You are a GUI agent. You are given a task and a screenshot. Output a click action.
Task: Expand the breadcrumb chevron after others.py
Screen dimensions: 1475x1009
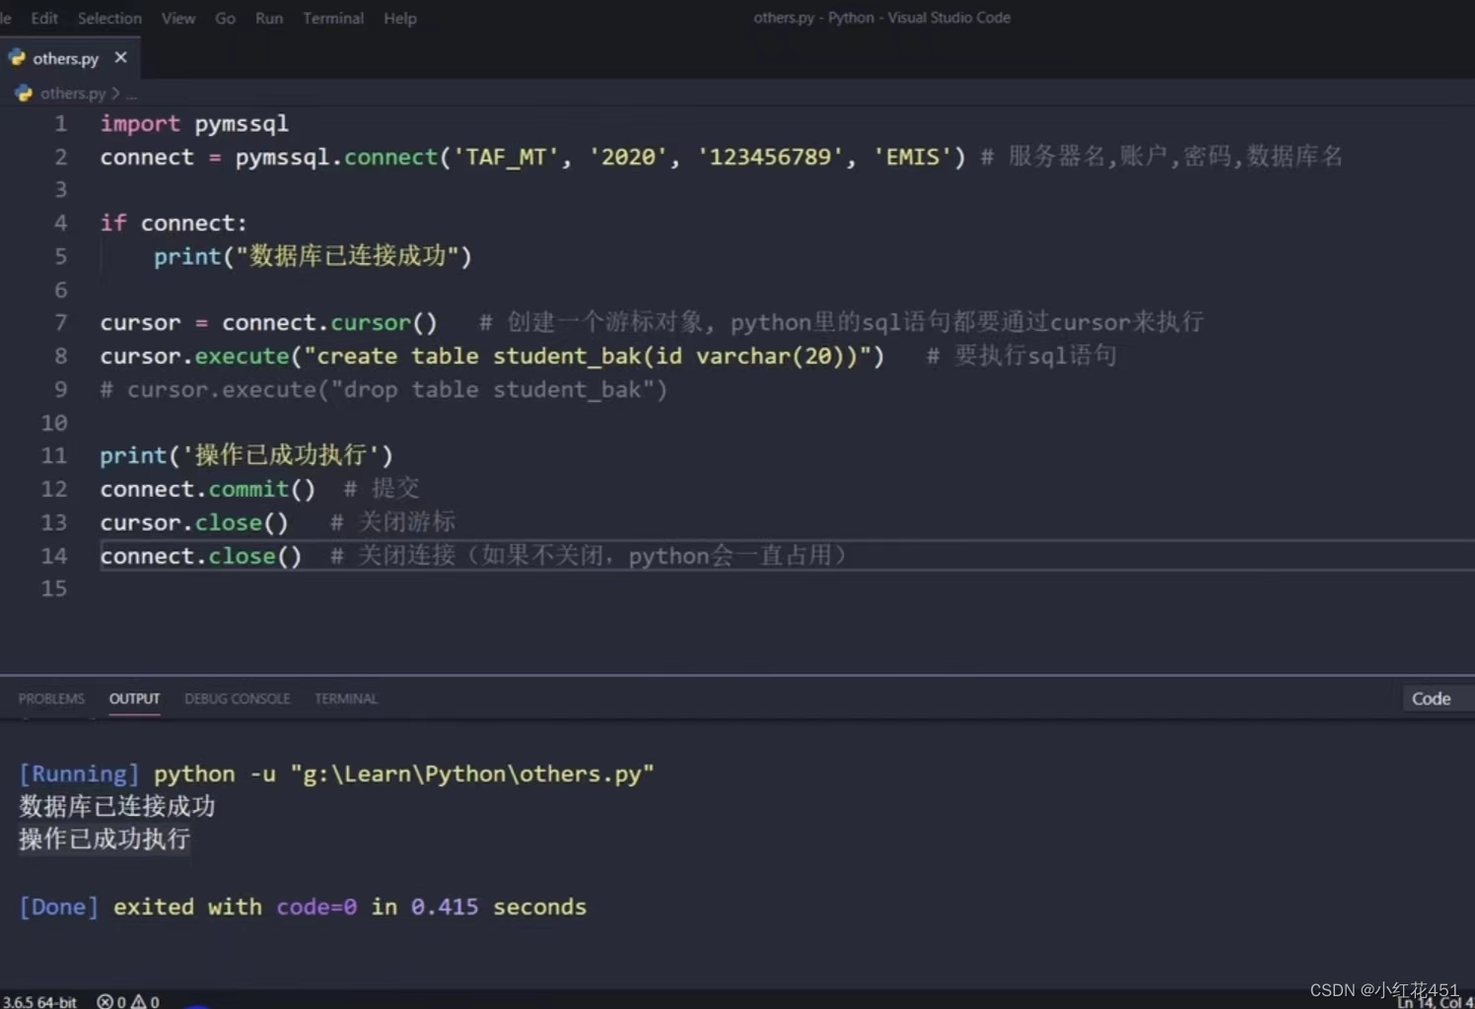pyautogui.click(x=116, y=93)
